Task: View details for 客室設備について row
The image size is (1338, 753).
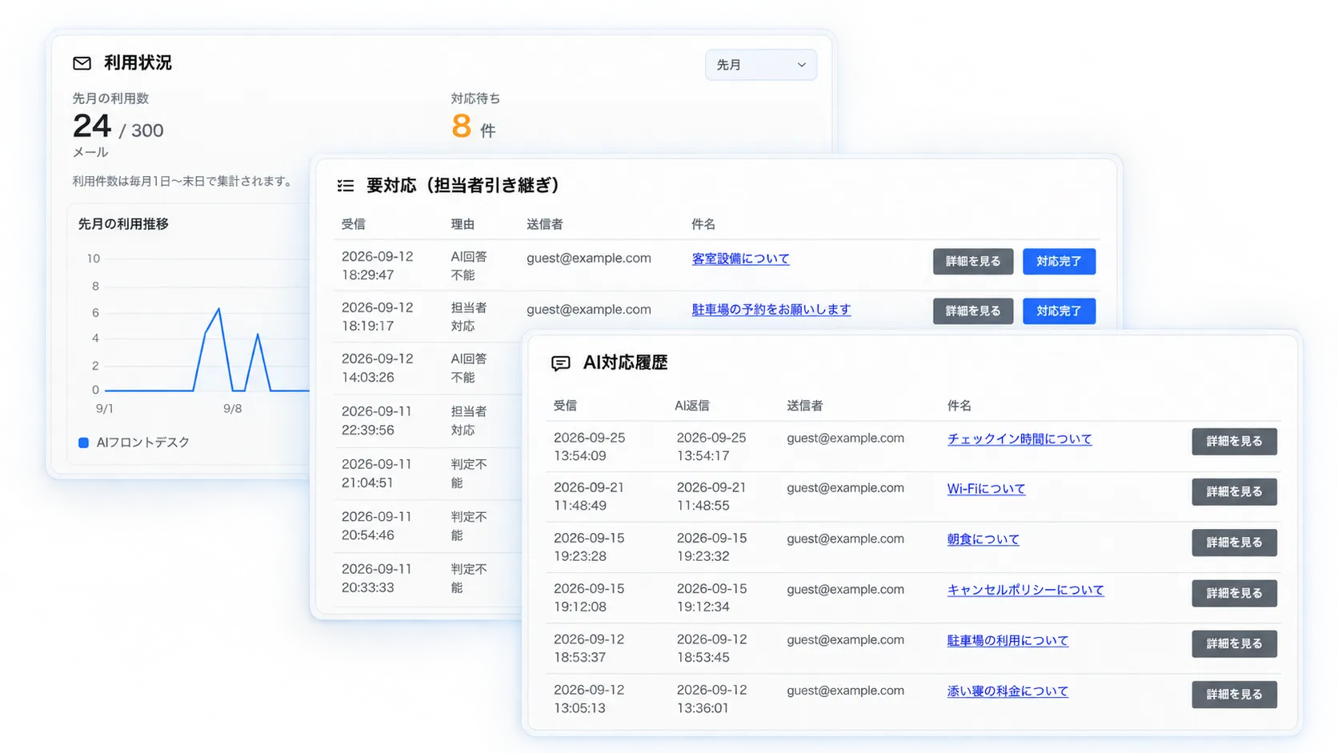Action: coord(972,261)
